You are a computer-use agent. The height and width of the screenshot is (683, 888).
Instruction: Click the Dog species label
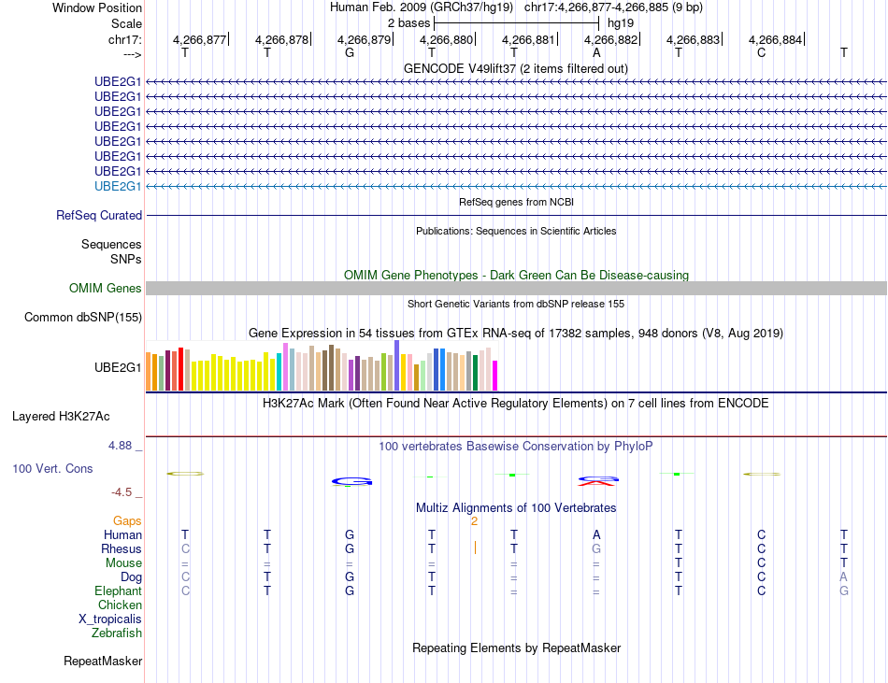coord(131,577)
